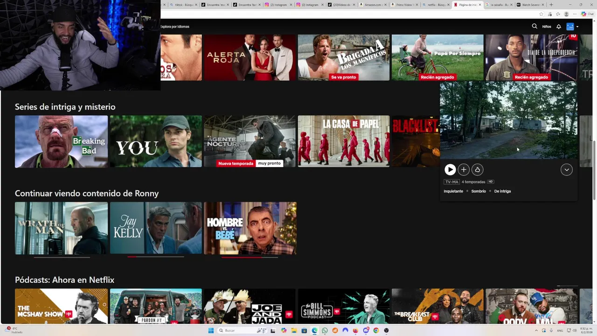Expand the profile menu caret
Image resolution: width=597 pixels, height=336 pixels.
coord(577,27)
